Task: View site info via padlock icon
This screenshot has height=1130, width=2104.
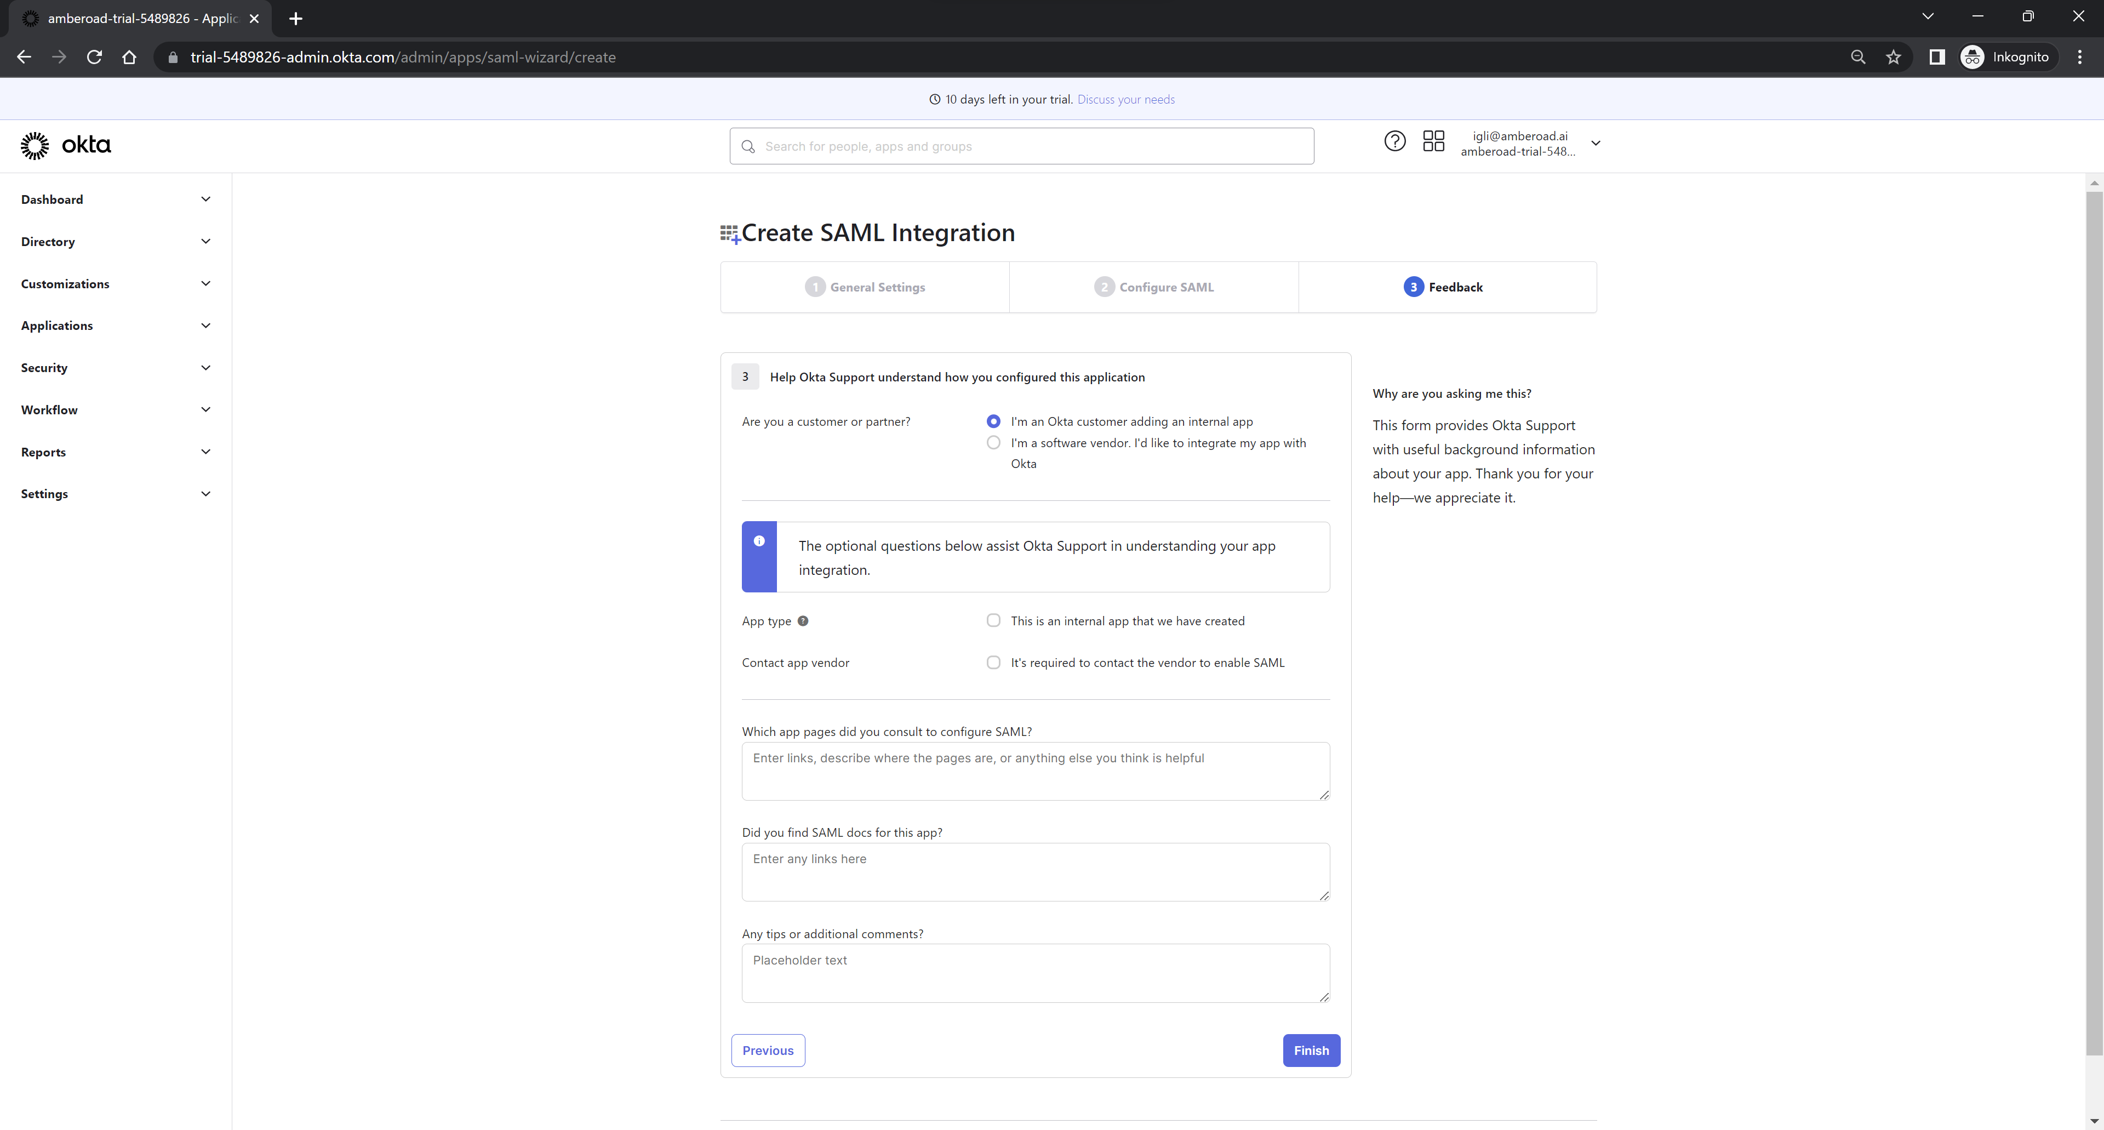Action: click(173, 57)
